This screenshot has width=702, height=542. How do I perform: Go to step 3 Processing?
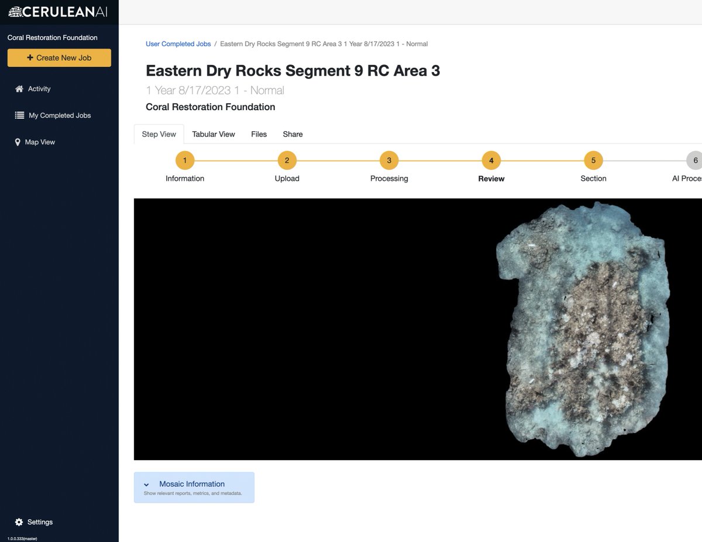(388, 160)
